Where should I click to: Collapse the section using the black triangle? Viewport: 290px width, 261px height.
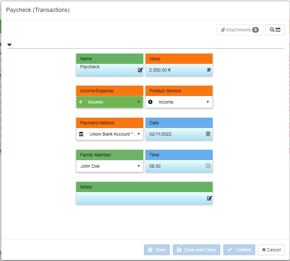coord(10,45)
